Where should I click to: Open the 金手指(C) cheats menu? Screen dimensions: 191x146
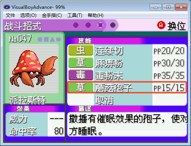tap(52, 15)
